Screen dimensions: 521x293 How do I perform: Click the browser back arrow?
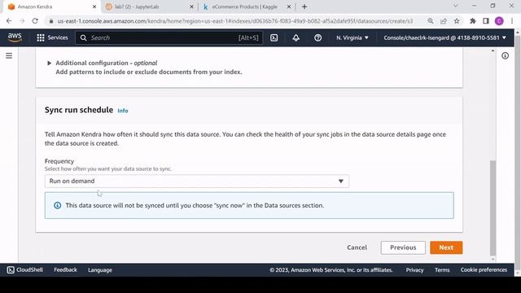coord(9,21)
